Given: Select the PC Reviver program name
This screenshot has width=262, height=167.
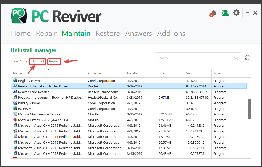Looking at the screenshot, I should (x=26, y=109).
